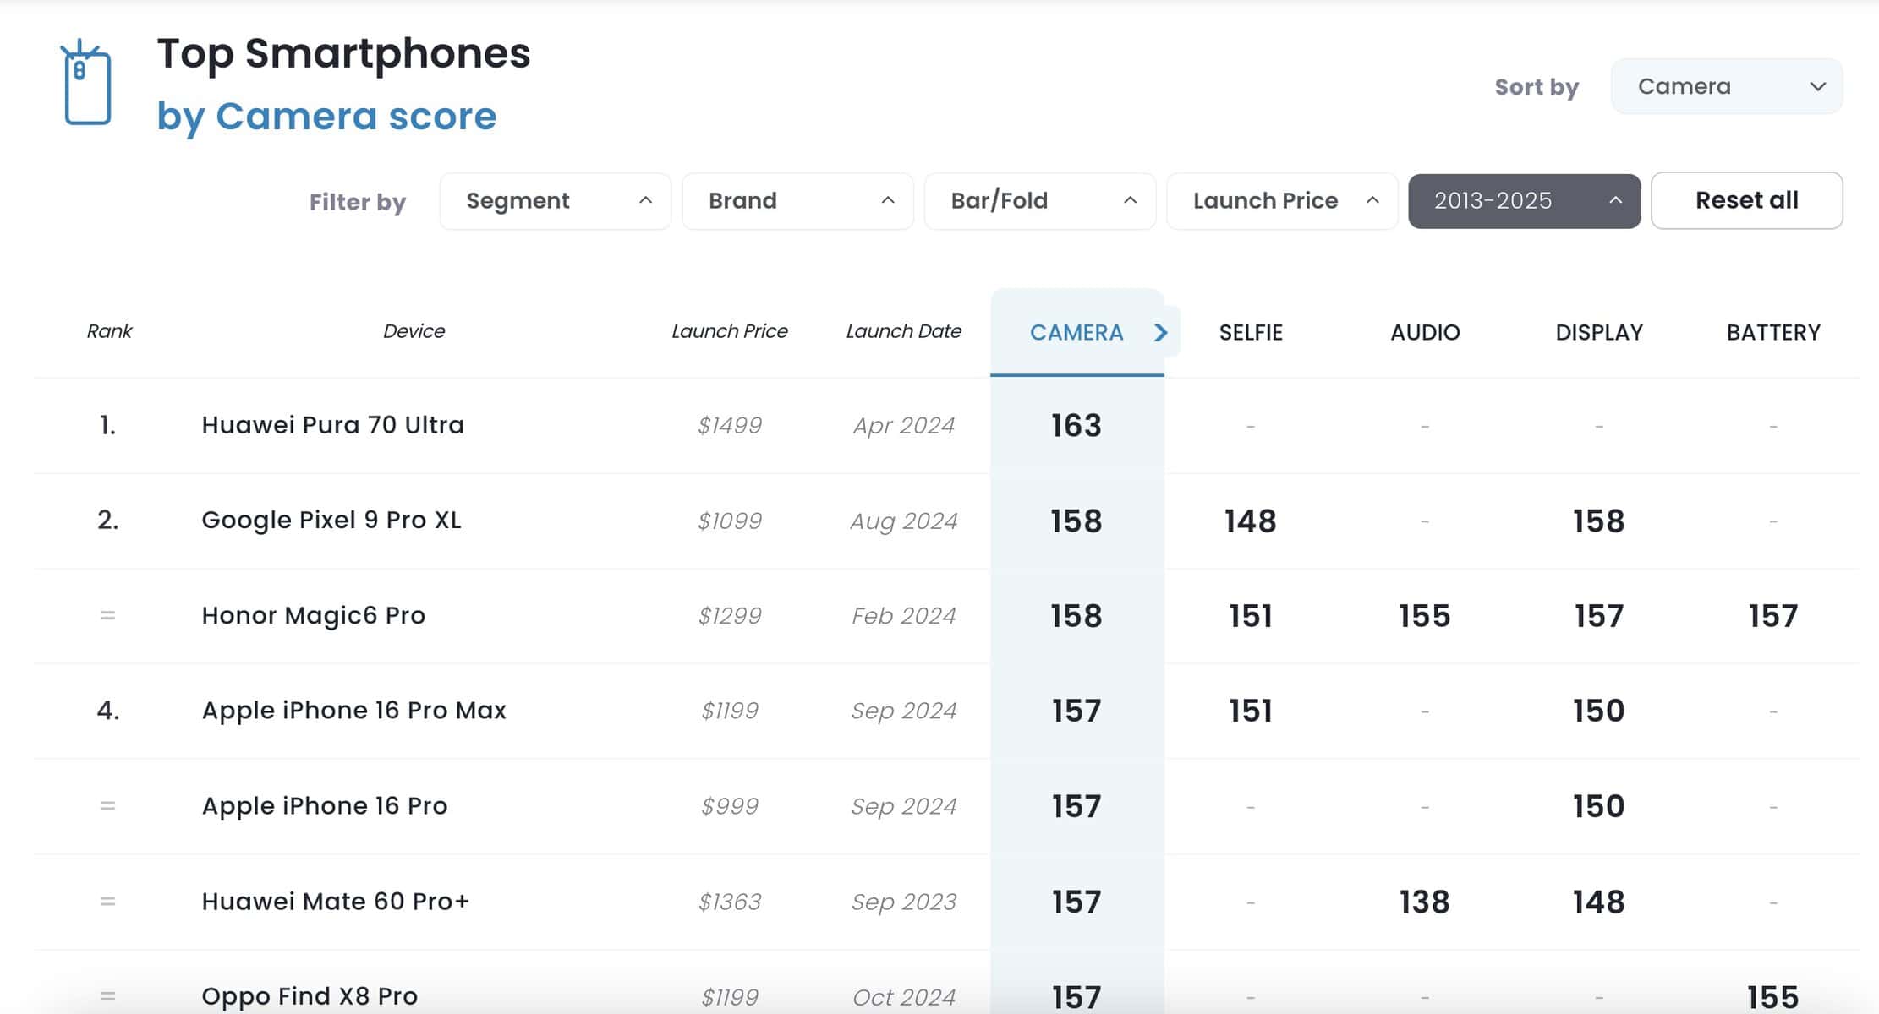Click the smartphone camera icon beside the title
Image resolution: width=1879 pixels, height=1014 pixels.
[x=86, y=83]
